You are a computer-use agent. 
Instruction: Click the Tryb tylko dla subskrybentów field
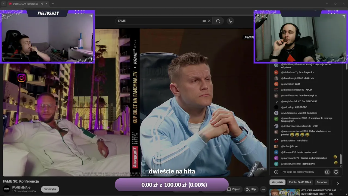click(x=298, y=172)
